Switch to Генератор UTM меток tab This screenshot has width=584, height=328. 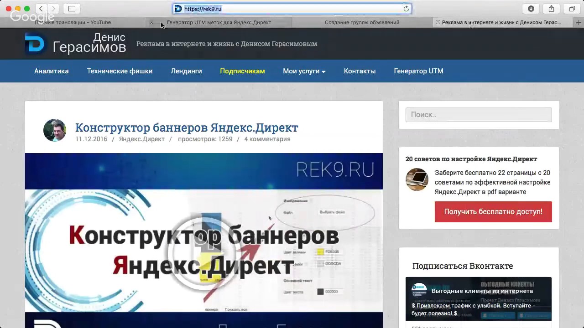pos(219,22)
